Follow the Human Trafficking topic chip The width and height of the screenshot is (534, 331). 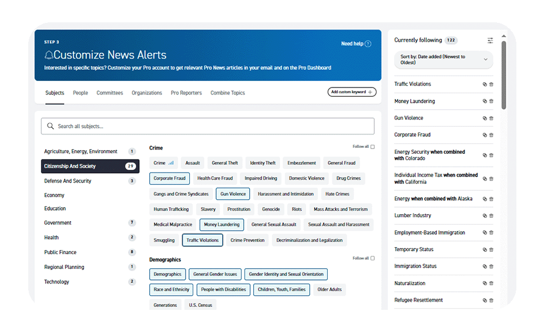click(x=171, y=209)
